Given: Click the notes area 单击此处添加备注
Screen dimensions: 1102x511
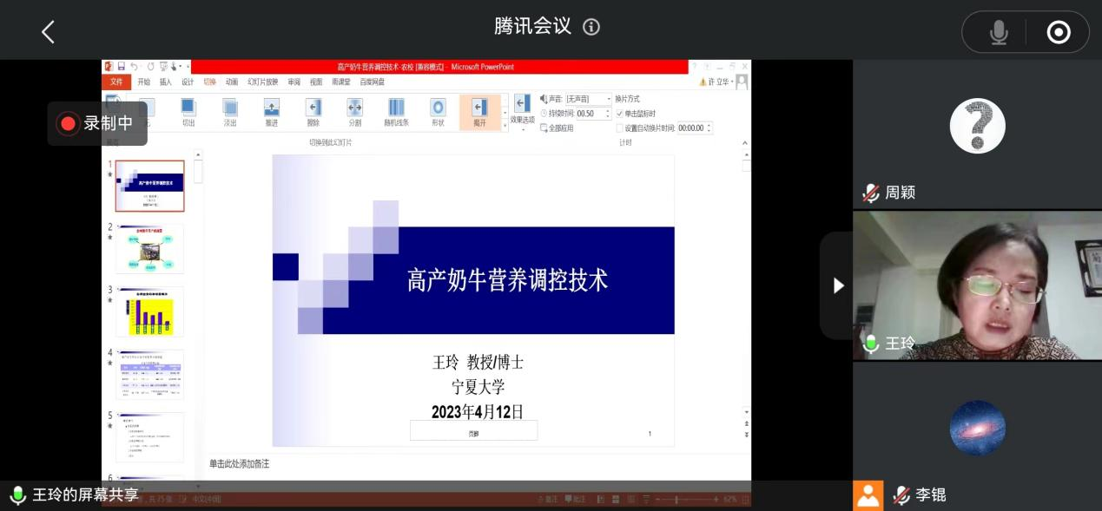Looking at the screenshot, I should (240, 464).
